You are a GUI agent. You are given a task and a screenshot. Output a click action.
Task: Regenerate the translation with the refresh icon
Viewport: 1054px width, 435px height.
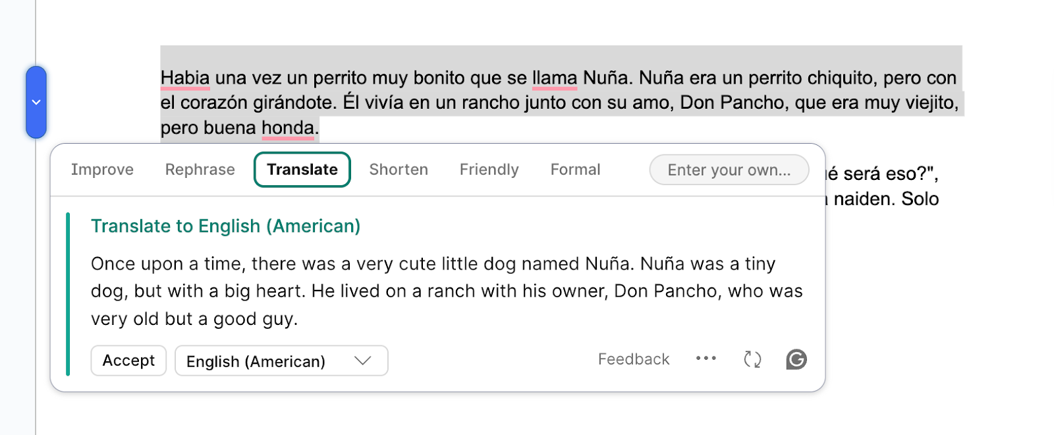752,359
